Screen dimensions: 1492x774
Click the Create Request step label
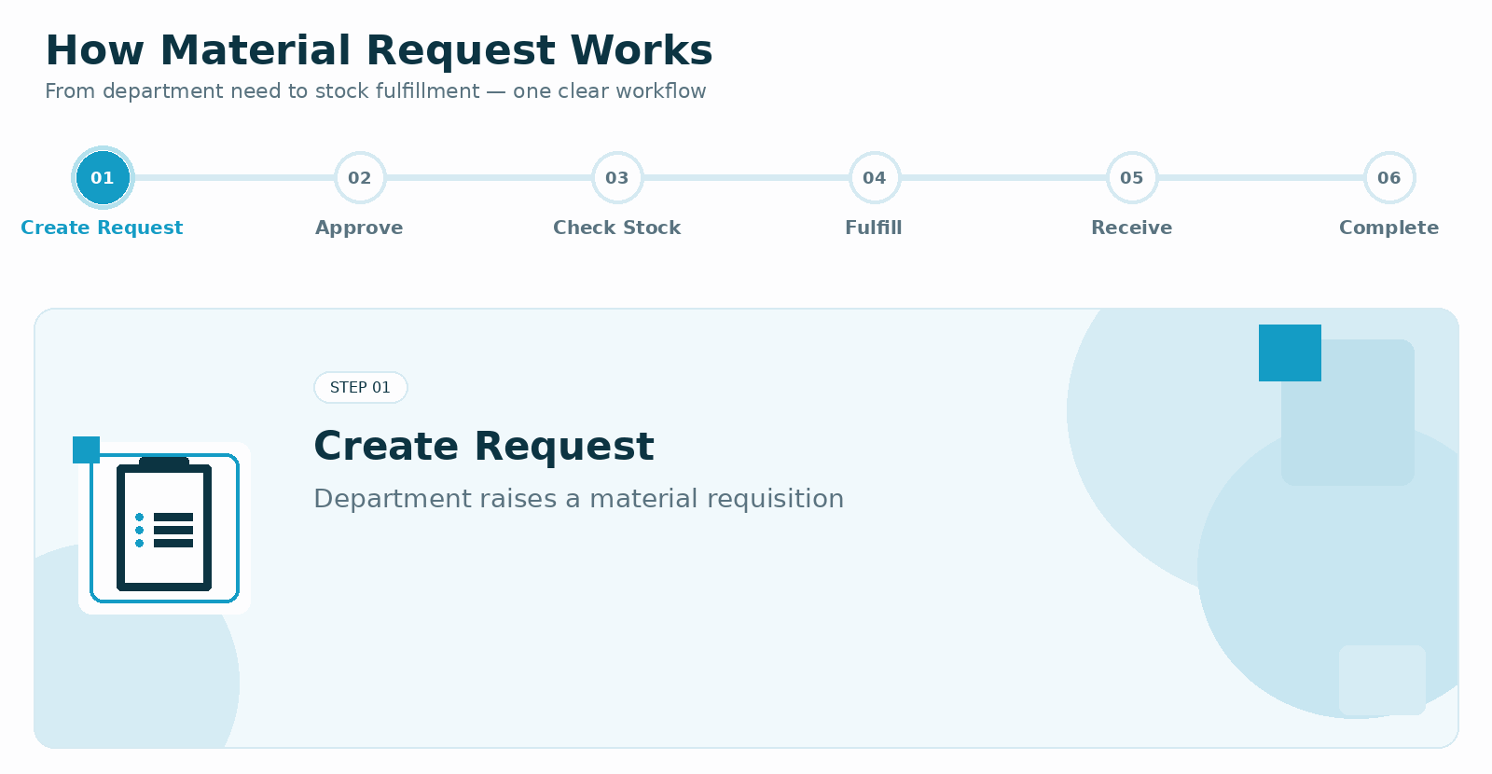pyautogui.click(x=102, y=228)
